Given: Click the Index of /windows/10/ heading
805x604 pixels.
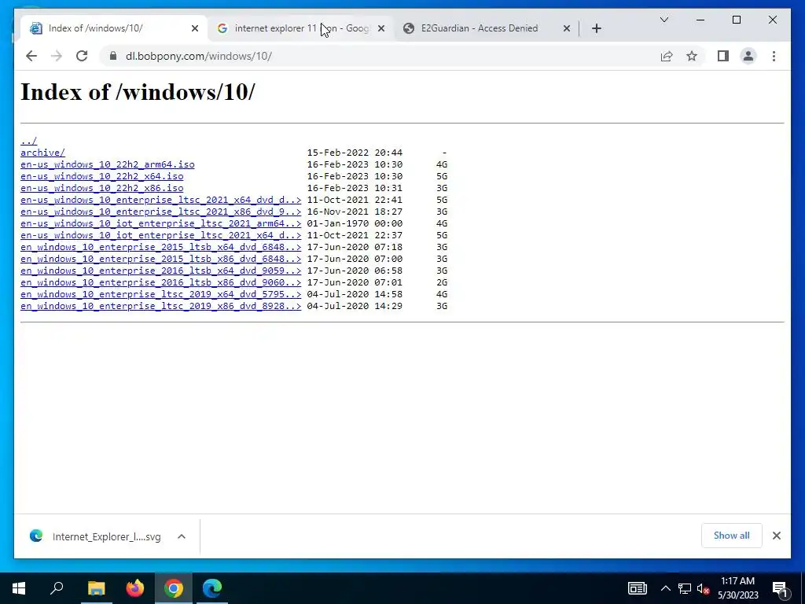Looking at the screenshot, I should point(138,93).
